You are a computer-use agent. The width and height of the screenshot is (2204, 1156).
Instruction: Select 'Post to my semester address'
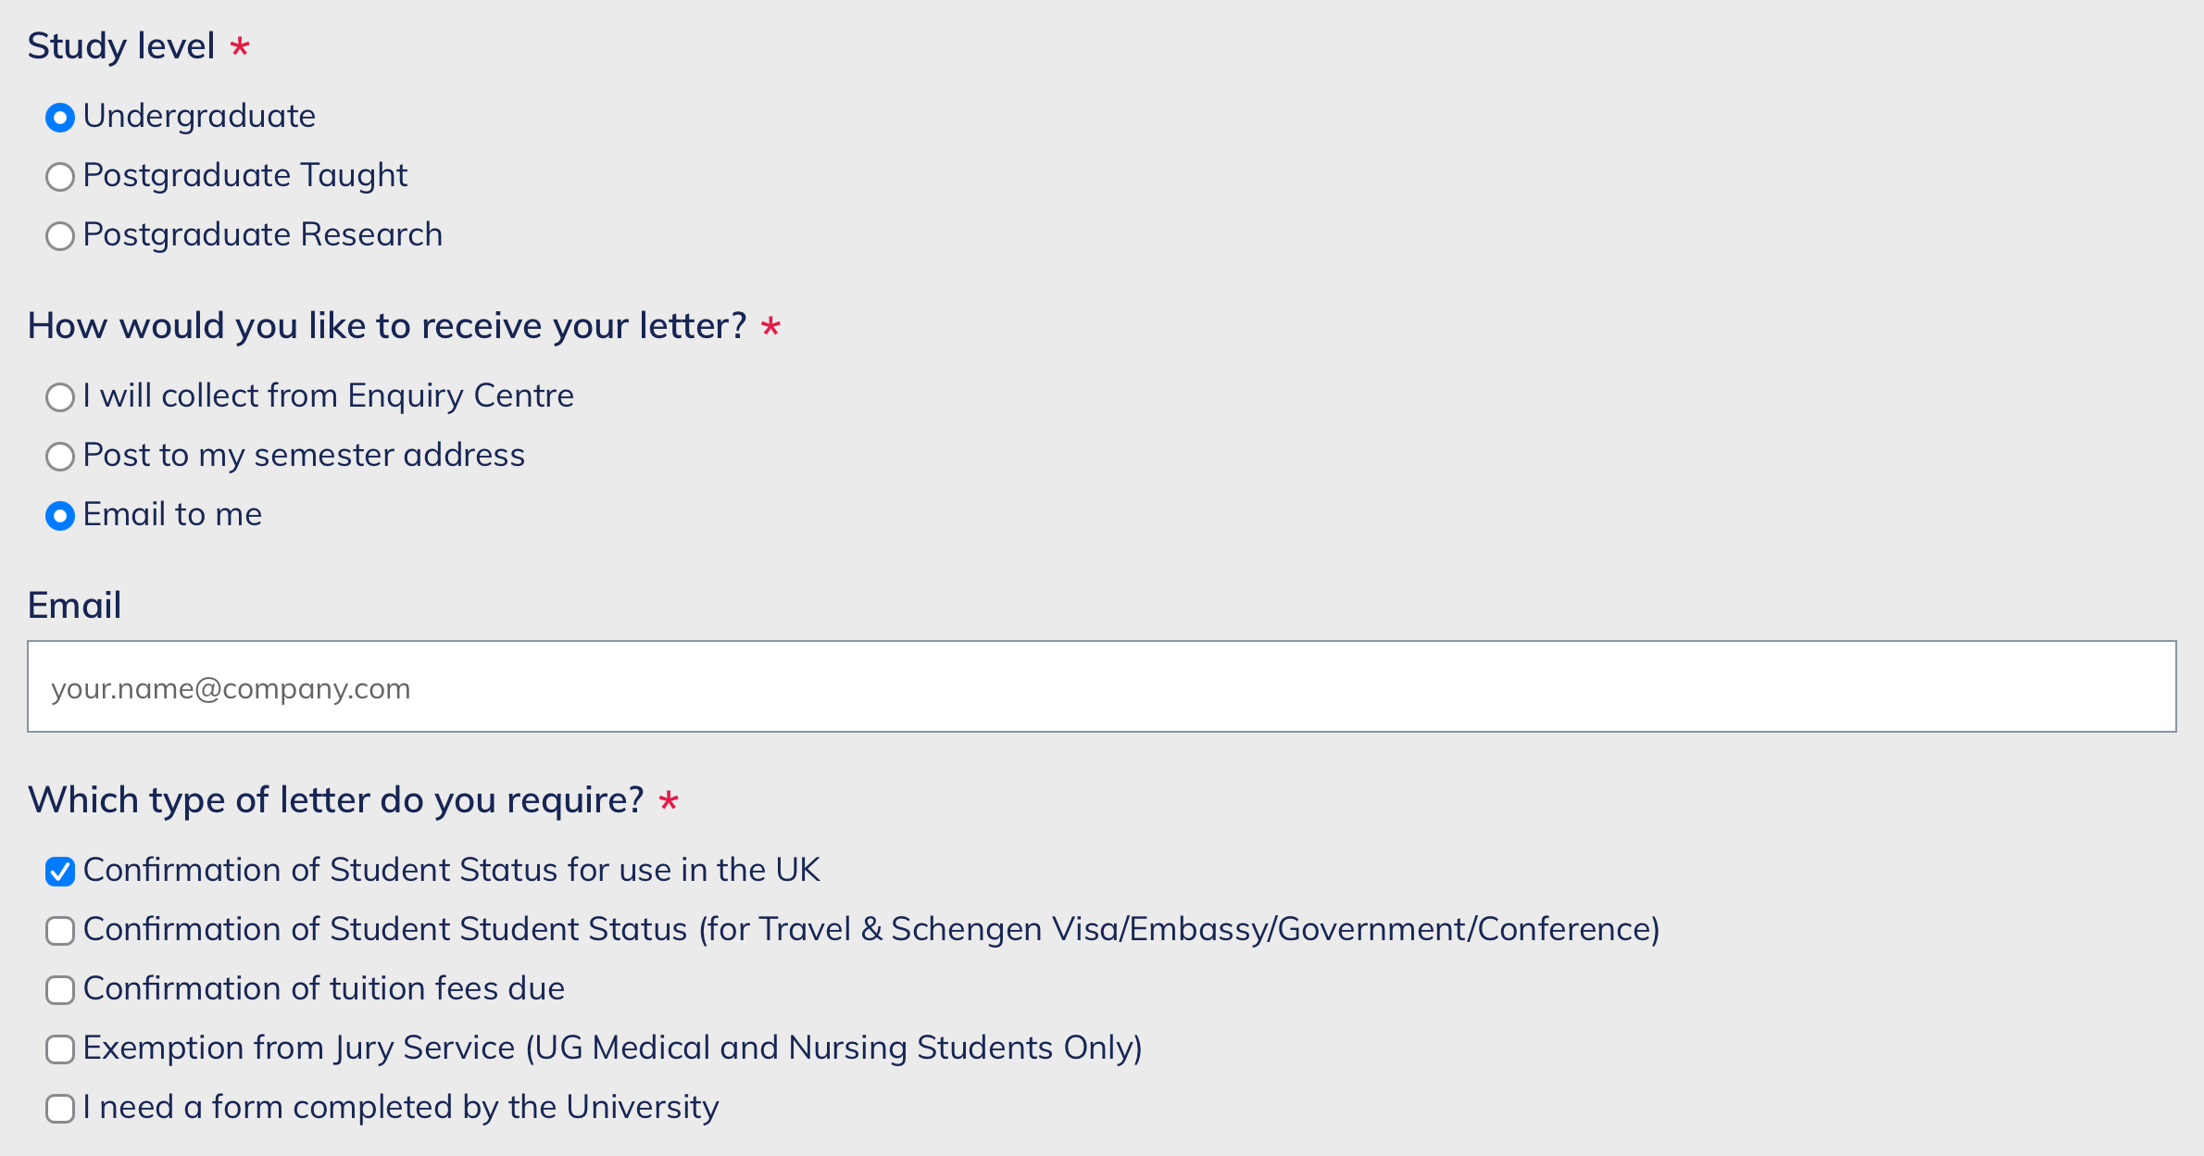[x=60, y=457]
